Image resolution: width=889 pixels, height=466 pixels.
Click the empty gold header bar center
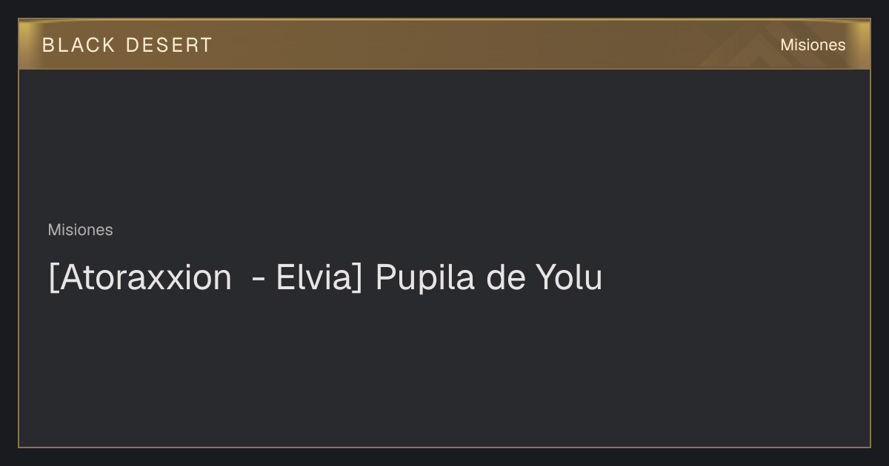(x=444, y=44)
